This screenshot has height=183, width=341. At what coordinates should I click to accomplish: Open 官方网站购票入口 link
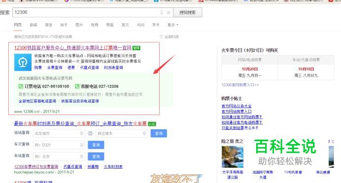tap(237, 112)
